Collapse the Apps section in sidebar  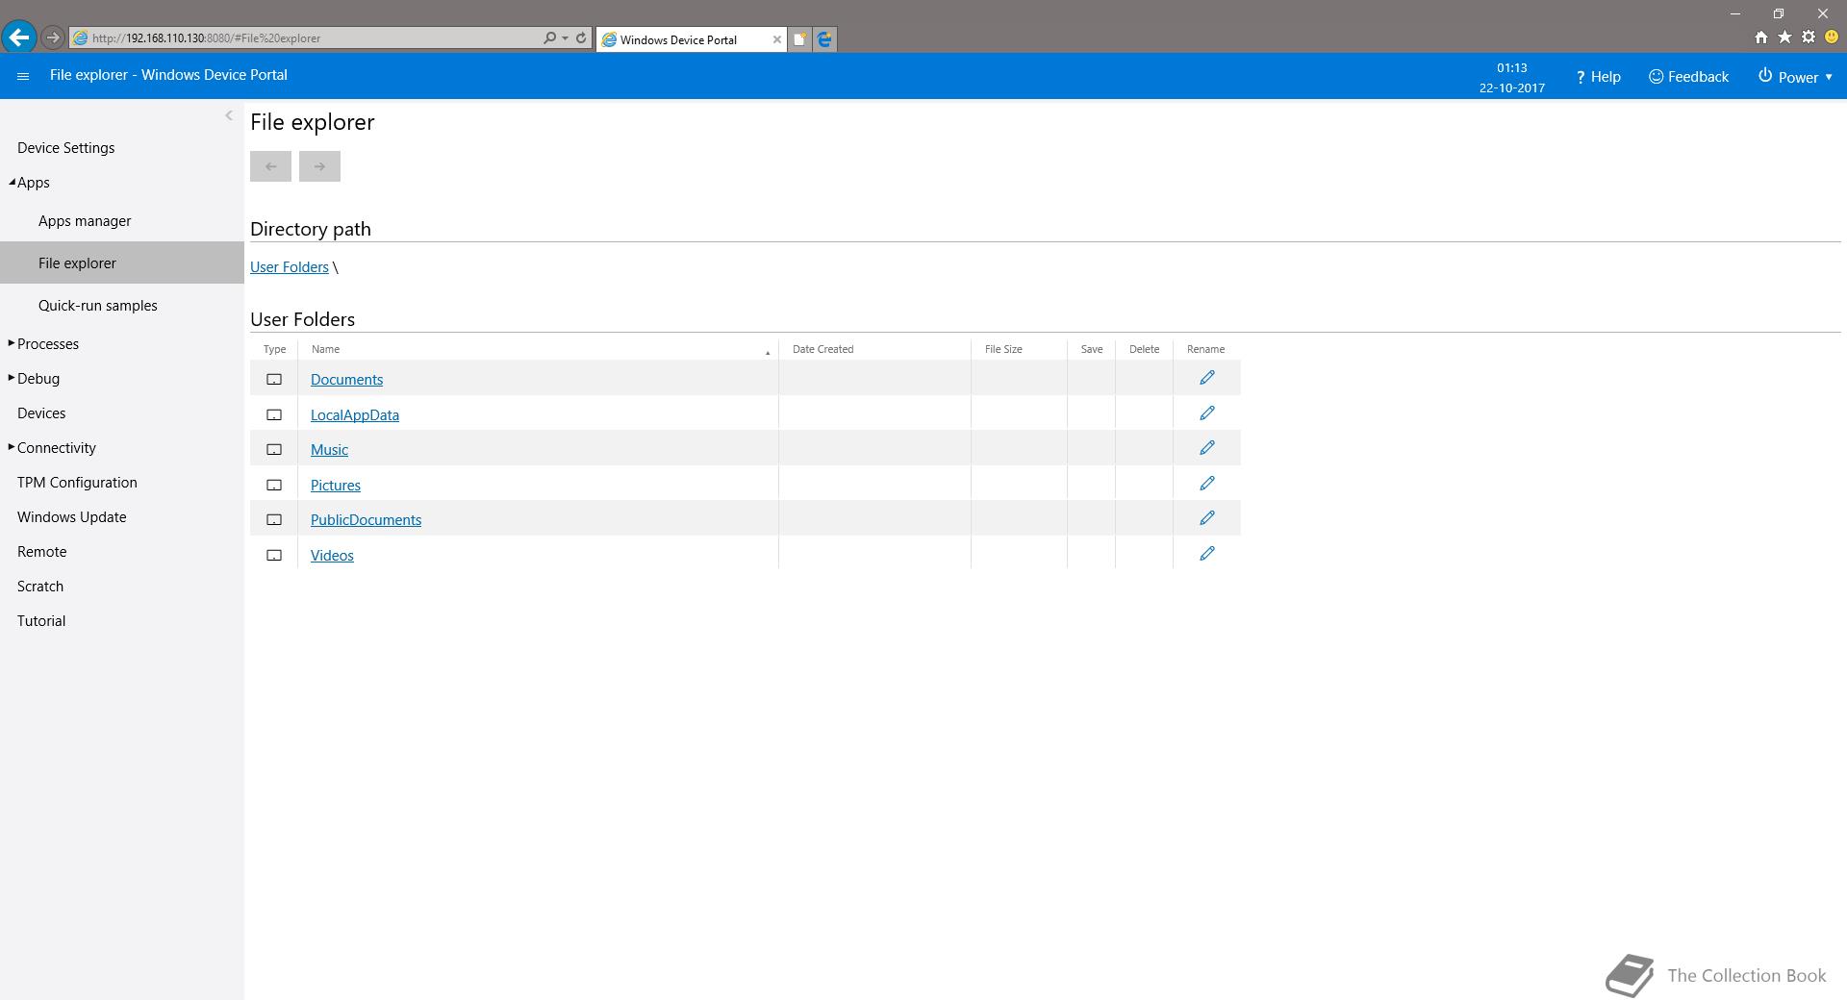(12, 182)
